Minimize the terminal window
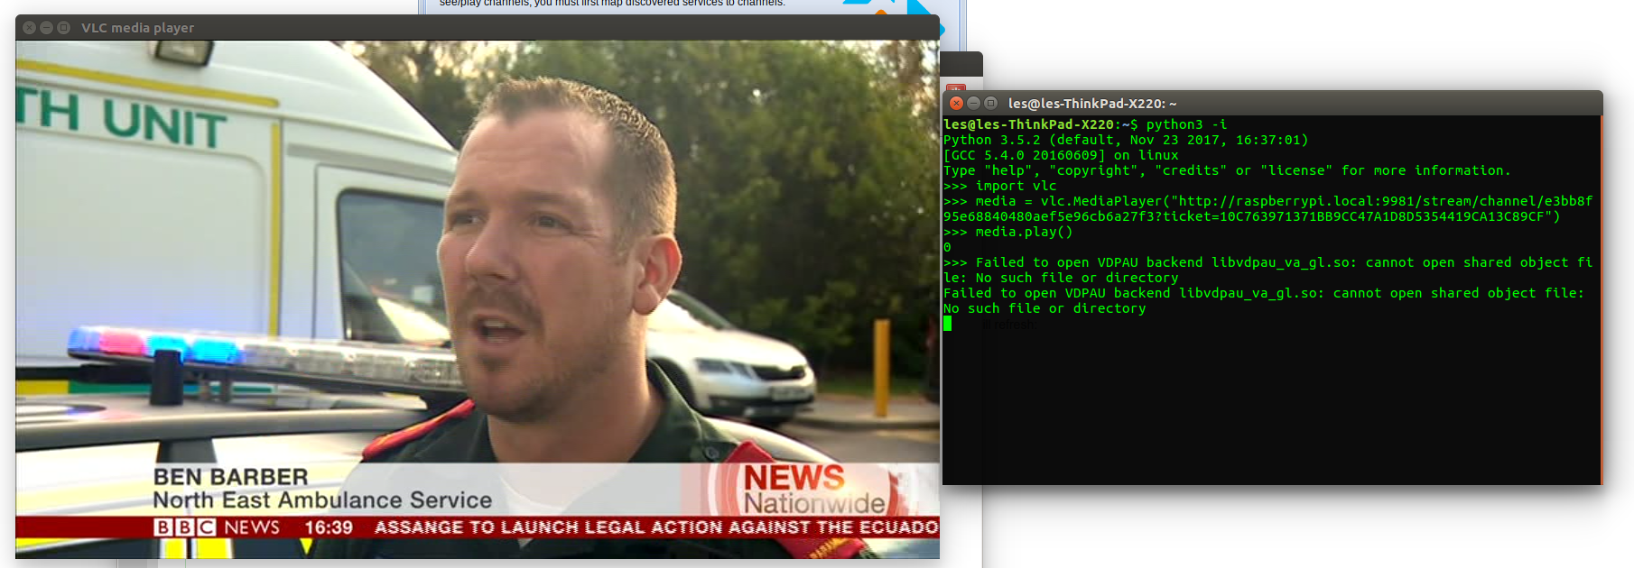The height and width of the screenshot is (568, 1634). click(973, 103)
